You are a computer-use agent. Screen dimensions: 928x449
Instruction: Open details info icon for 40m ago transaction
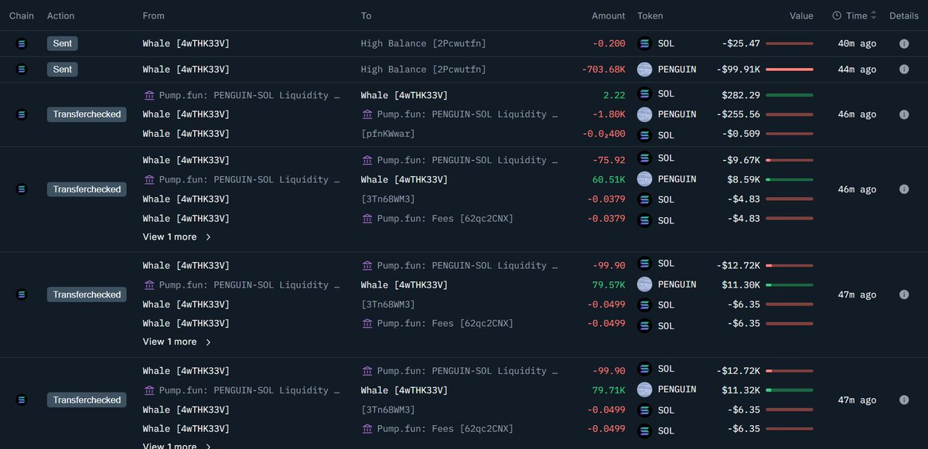(x=903, y=44)
